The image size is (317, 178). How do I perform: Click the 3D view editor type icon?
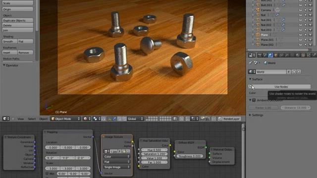coord(5,119)
